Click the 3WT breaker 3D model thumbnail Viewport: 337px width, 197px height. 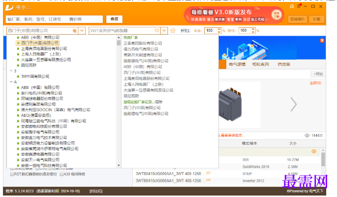point(230,105)
